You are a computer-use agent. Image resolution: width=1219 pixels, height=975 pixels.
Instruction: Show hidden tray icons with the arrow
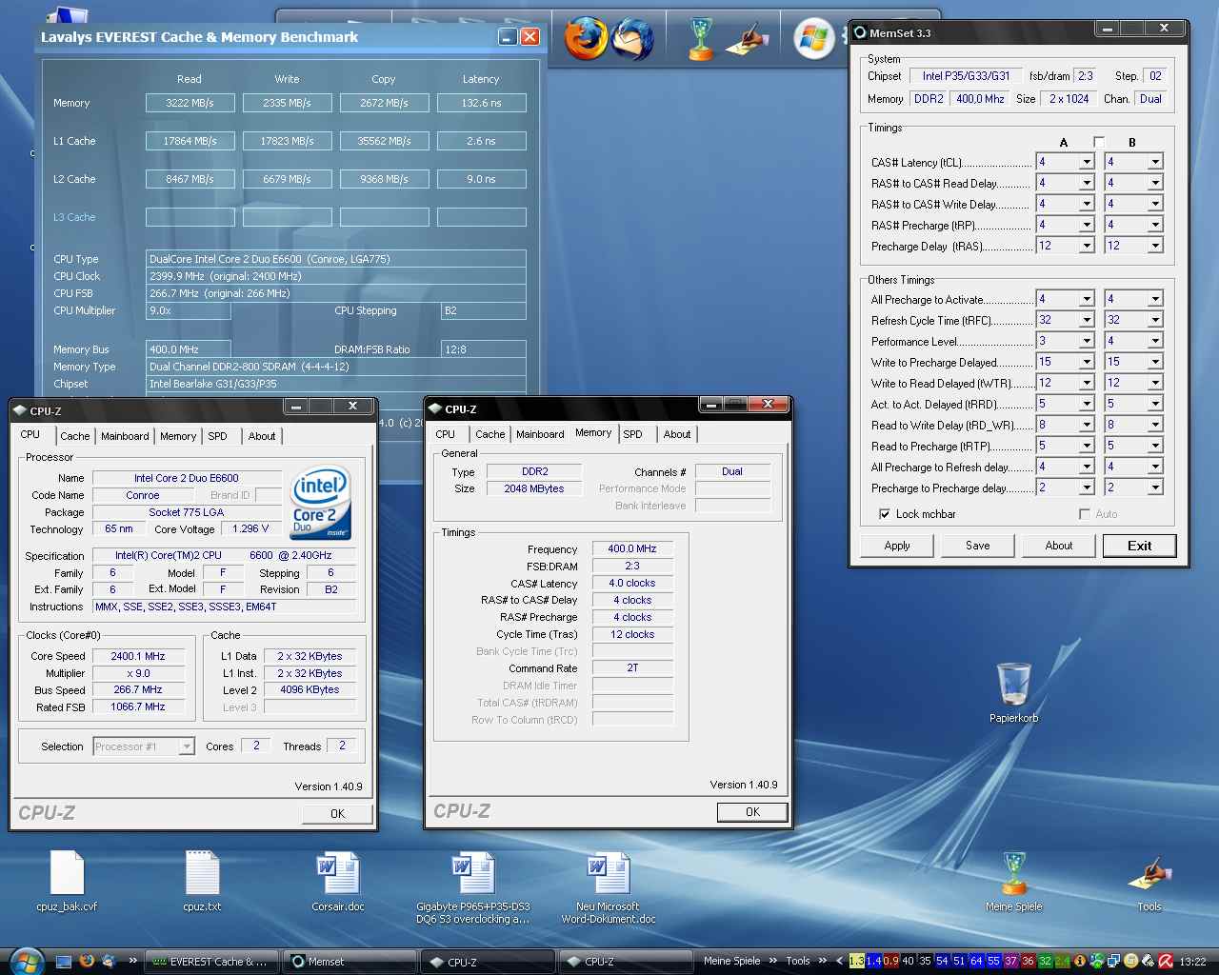tap(839, 962)
